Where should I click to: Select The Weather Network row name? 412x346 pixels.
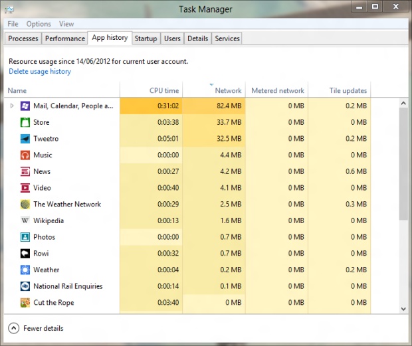[x=67, y=205]
